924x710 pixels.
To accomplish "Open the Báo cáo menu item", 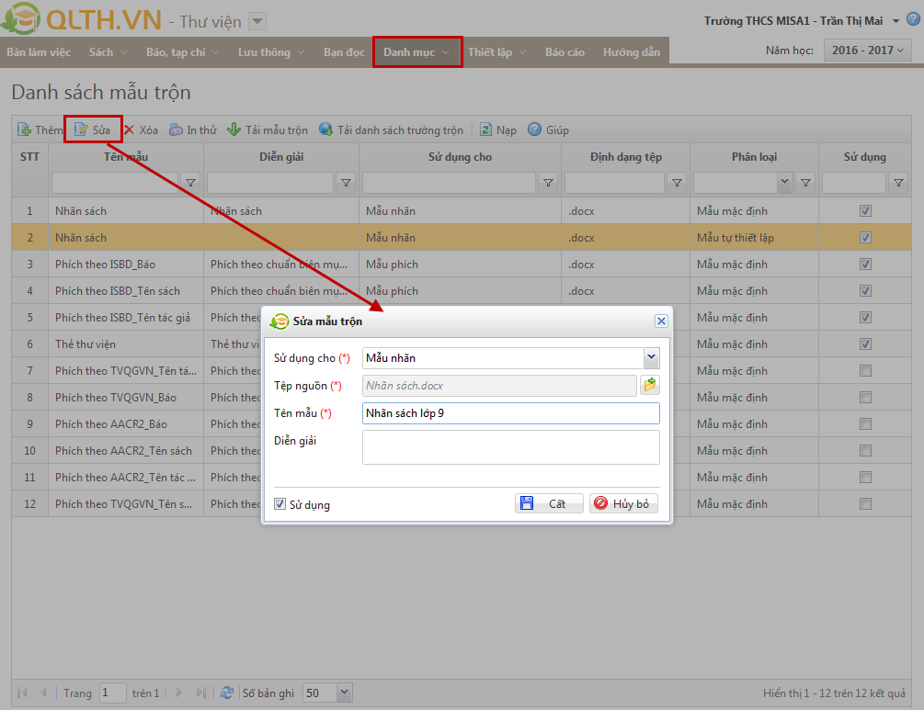I will 565,52.
